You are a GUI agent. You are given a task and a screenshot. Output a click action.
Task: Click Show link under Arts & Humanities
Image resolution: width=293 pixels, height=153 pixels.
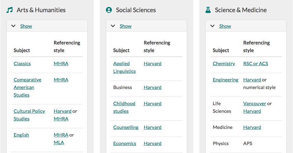coord(26,26)
